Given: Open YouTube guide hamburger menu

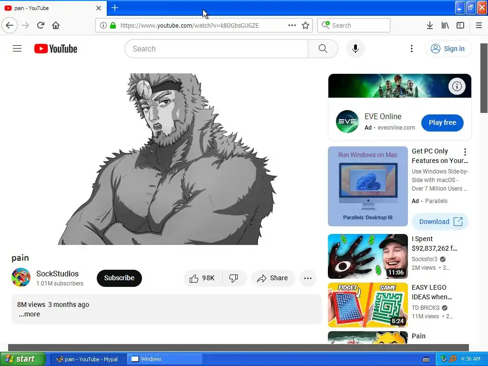Looking at the screenshot, I should click(x=17, y=49).
